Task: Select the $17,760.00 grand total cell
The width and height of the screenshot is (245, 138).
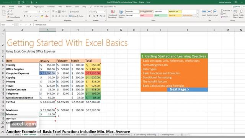Action: click(x=93, y=102)
